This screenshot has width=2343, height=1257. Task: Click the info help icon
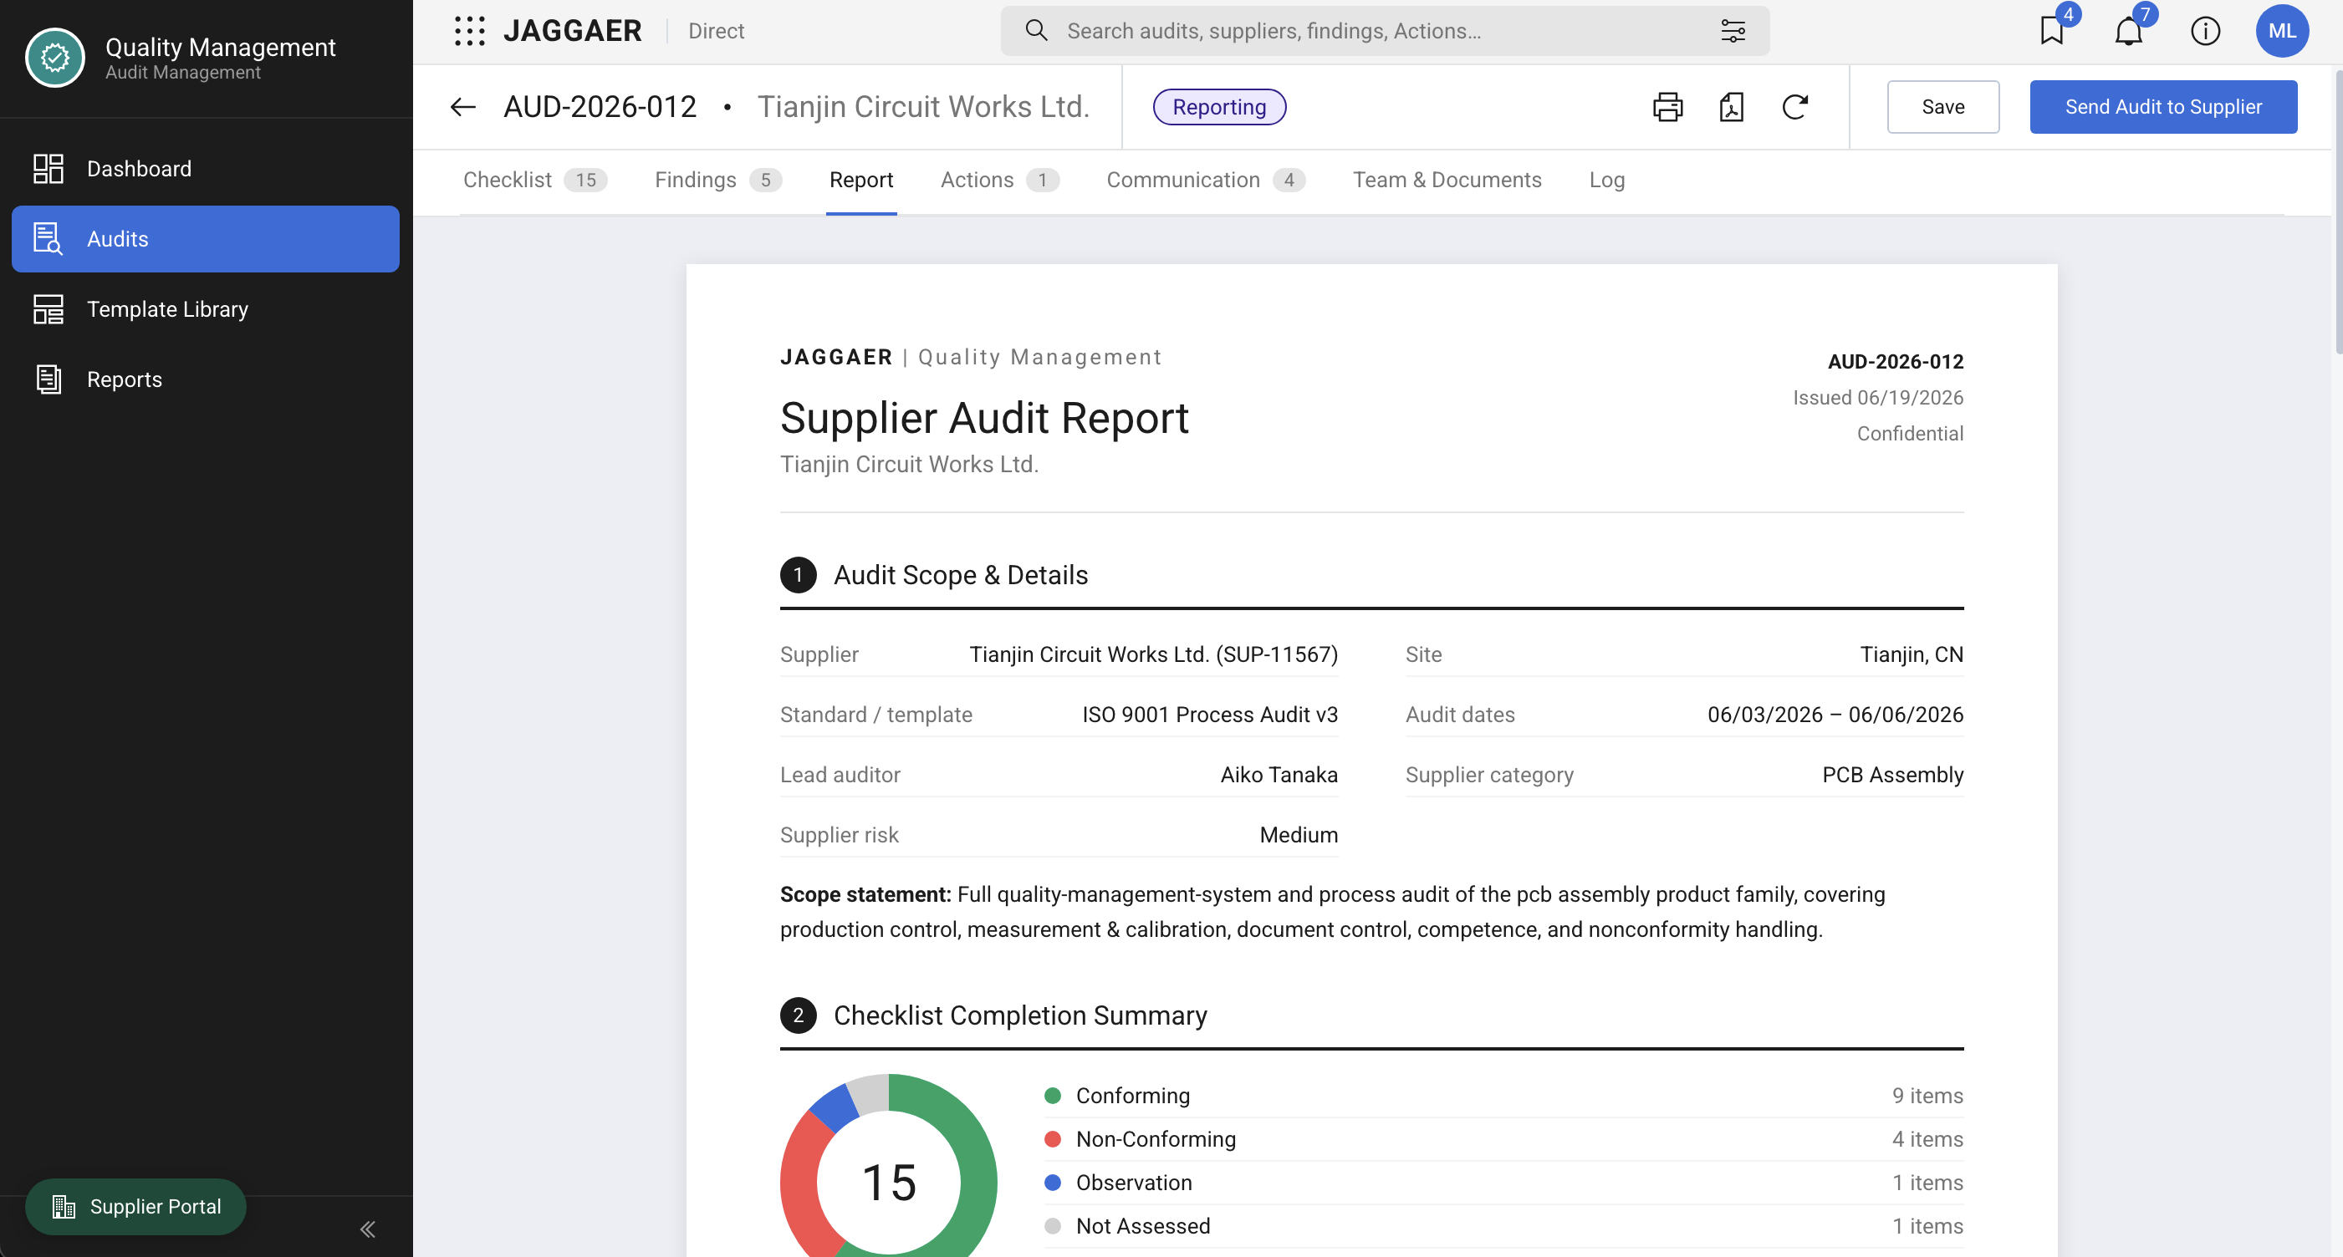[2205, 31]
